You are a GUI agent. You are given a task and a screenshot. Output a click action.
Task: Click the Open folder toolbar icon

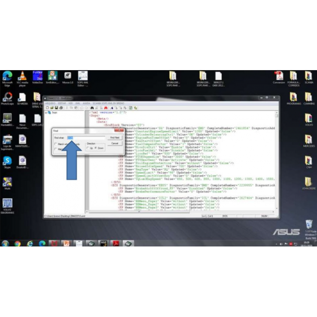[52, 108]
